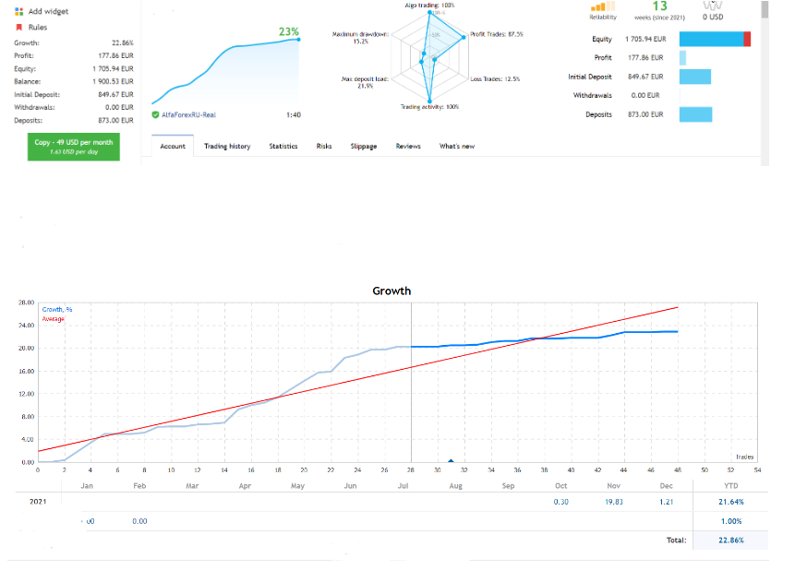The height and width of the screenshot is (570, 795).
Task: Switch to the Account tab
Action: 173,146
